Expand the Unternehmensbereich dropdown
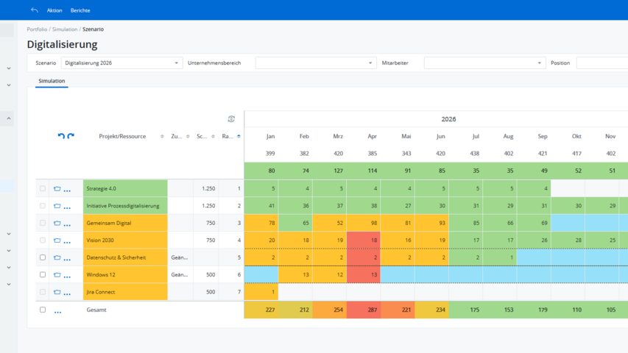The height and width of the screenshot is (353, 628). 316,63
